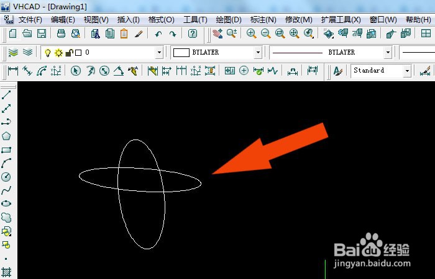This screenshot has height=279, width=435.
Task: Expand the BYLAYER linetype dropdown
Action: coord(388,52)
